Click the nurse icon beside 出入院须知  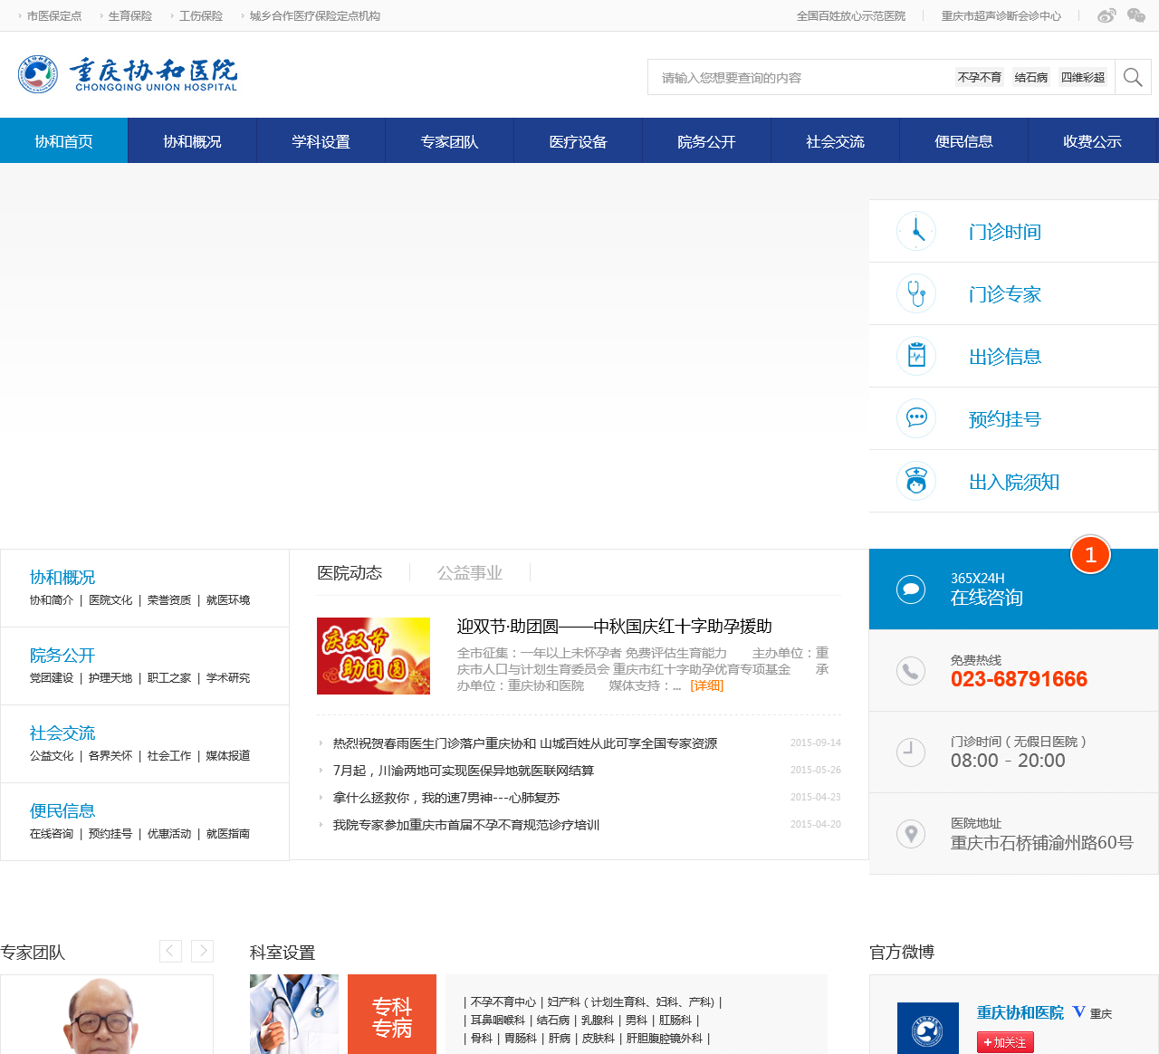[x=916, y=482]
